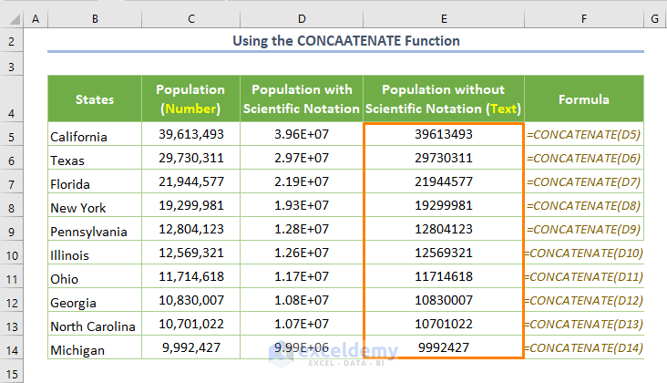Select the cell showing 2.19E+07
667x383 pixels.
click(302, 181)
